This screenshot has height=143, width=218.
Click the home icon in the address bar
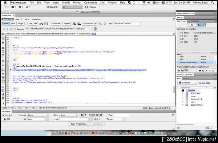(x=15, y=29)
